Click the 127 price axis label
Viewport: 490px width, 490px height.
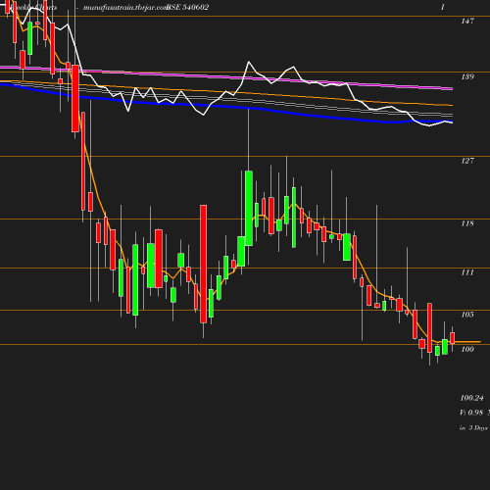467,161
